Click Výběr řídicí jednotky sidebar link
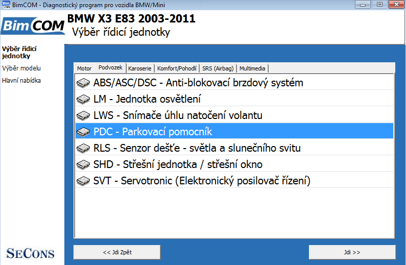This screenshot has height=265, width=406. click(x=19, y=52)
